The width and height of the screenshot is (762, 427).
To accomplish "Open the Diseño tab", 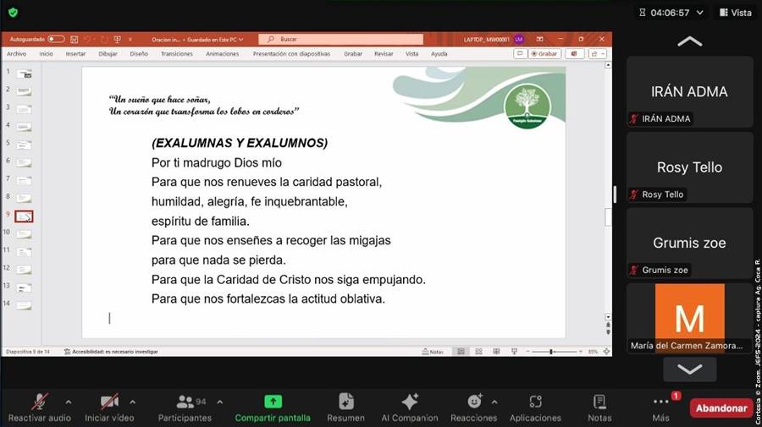I will [x=139, y=54].
